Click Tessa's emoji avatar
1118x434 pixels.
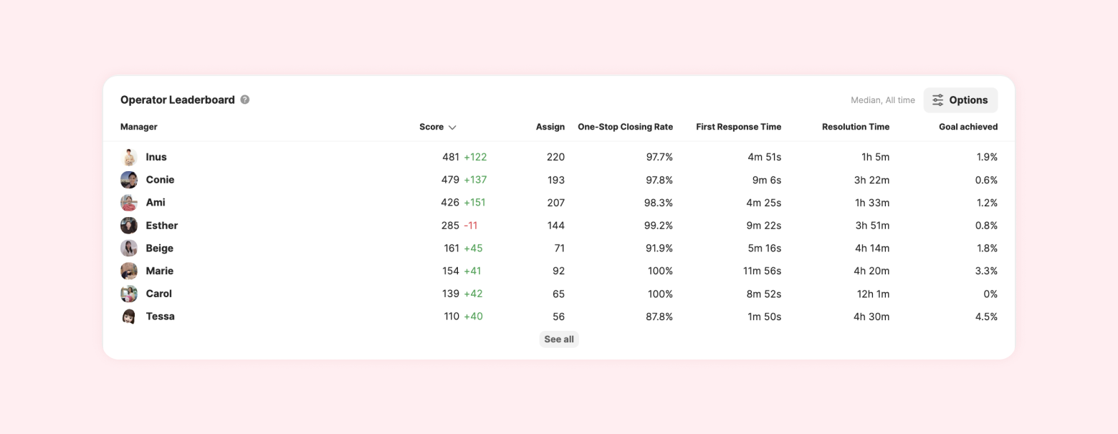pyautogui.click(x=129, y=317)
